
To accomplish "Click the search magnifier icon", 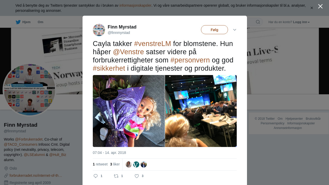I will coord(258,22).
